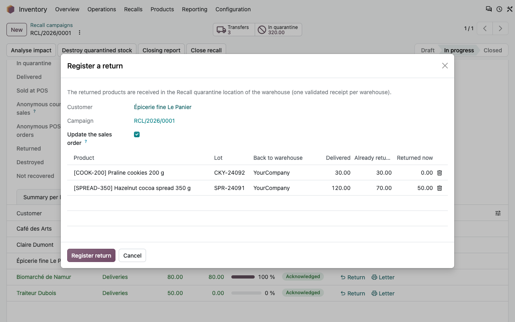Click Return for Traiteur Dubois
The image size is (515, 322).
353,293
